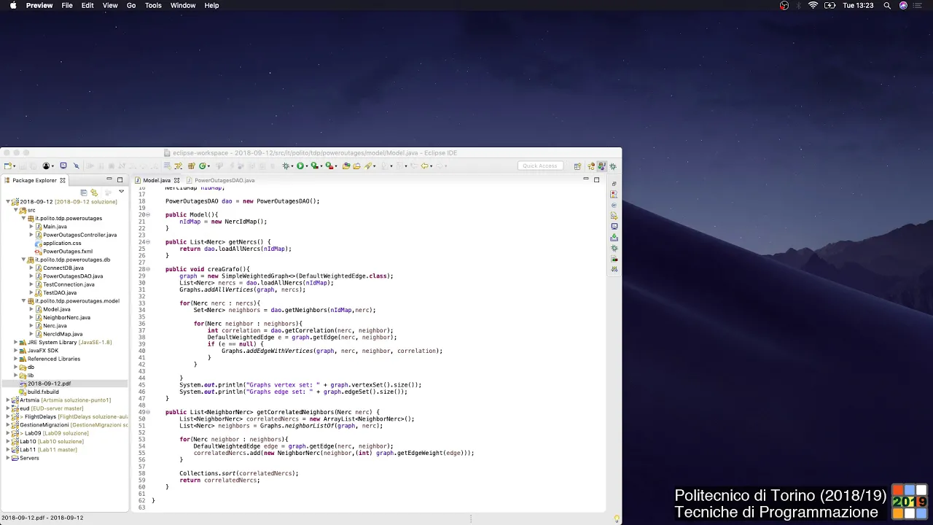Expand the JRE System Library node
Image resolution: width=933 pixels, height=525 pixels.
(15, 342)
